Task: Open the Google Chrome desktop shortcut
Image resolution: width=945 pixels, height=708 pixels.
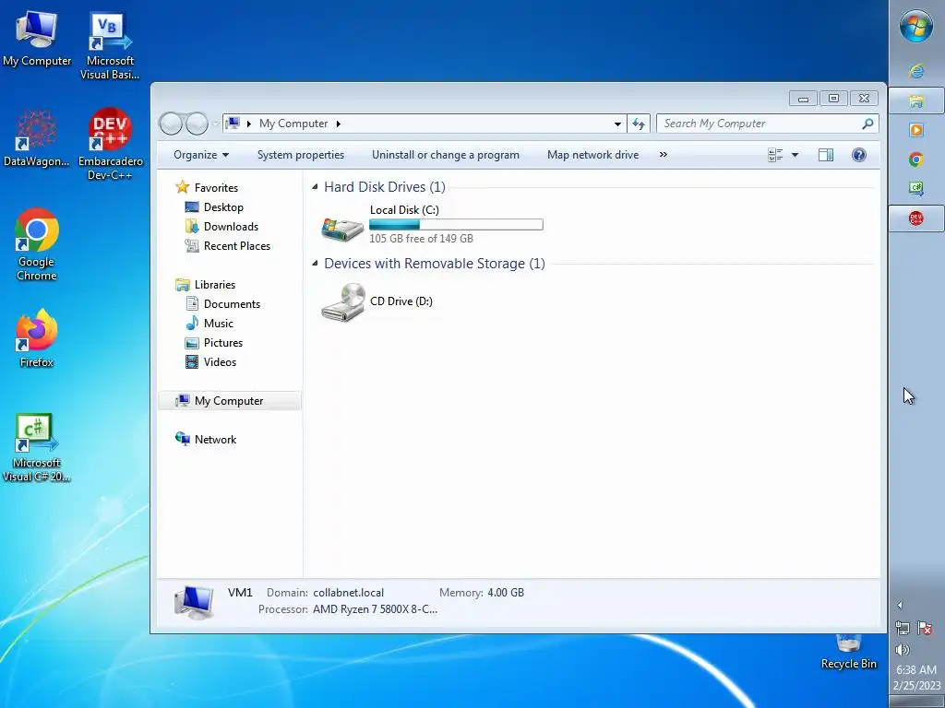Action: (x=36, y=243)
